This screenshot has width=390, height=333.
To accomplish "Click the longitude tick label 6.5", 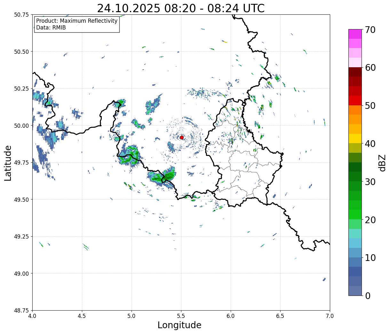I will click(280, 316).
